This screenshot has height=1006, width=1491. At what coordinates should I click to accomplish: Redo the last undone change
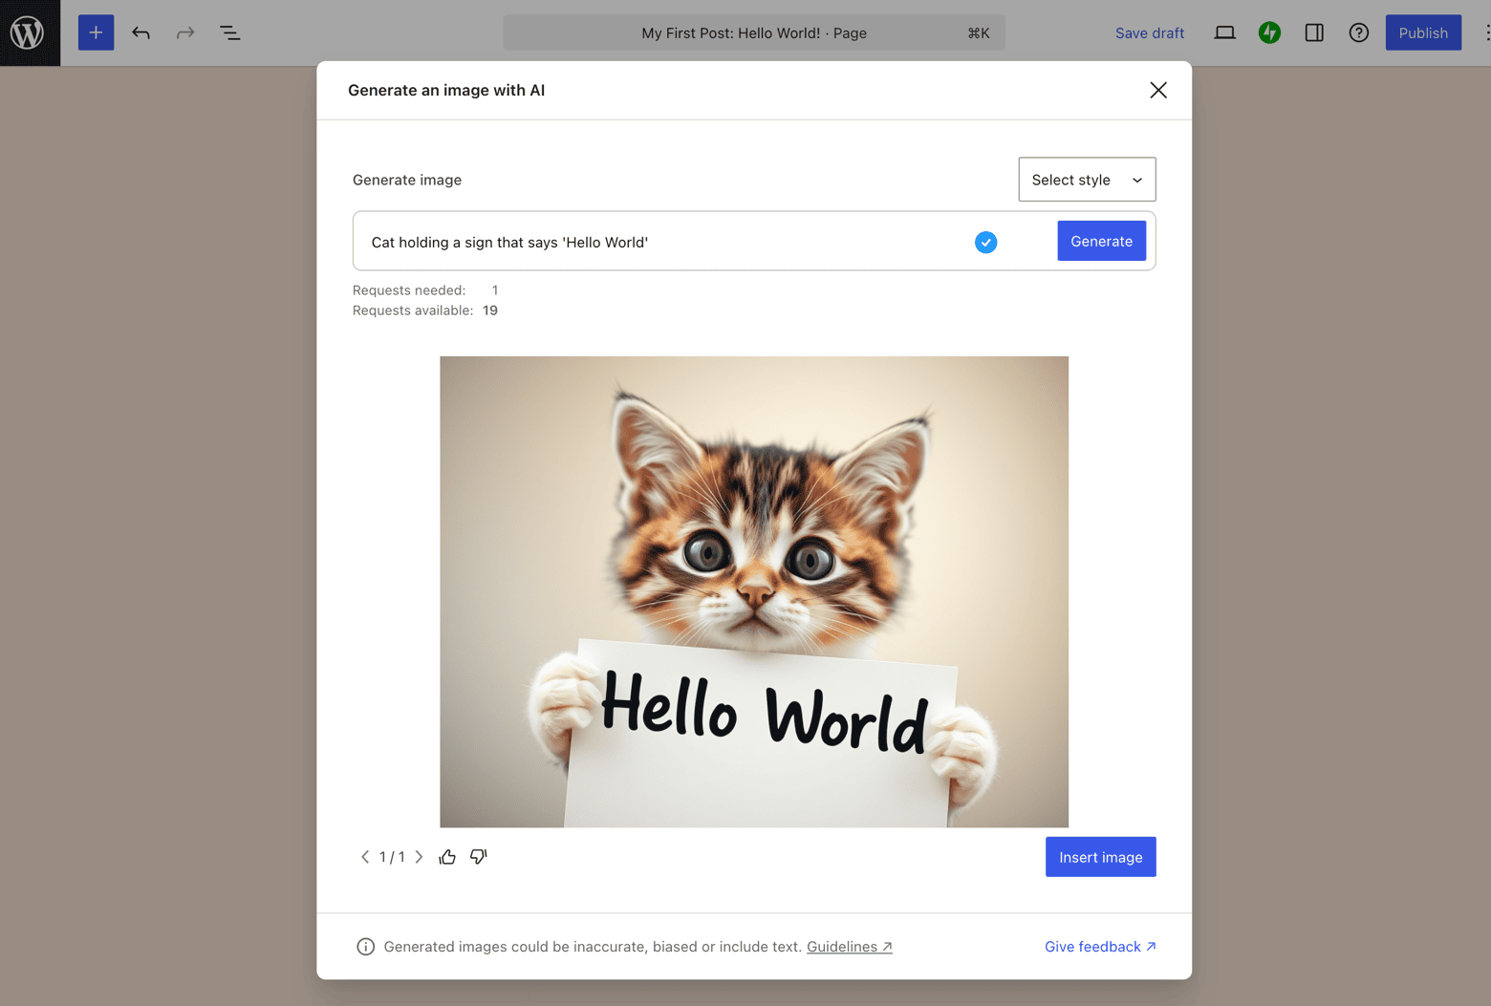click(185, 32)
